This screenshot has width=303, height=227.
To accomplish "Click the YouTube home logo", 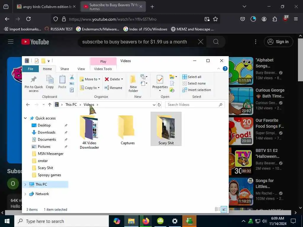I will point(35,42).
